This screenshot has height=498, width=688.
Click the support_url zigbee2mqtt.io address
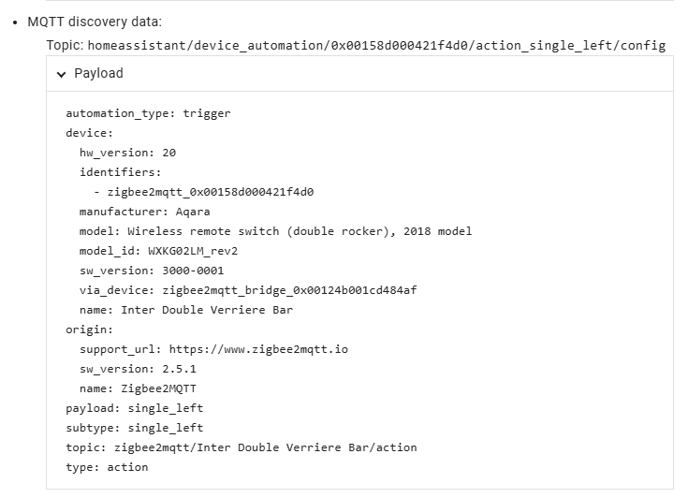tap(258, 349)
